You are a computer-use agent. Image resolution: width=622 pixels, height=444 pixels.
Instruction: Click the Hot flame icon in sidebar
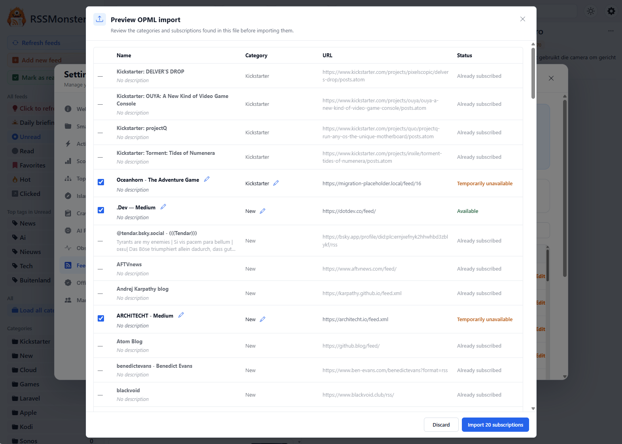(15, 179)
